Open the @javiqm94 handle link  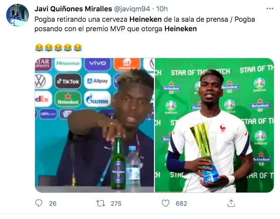click(132, 9)
